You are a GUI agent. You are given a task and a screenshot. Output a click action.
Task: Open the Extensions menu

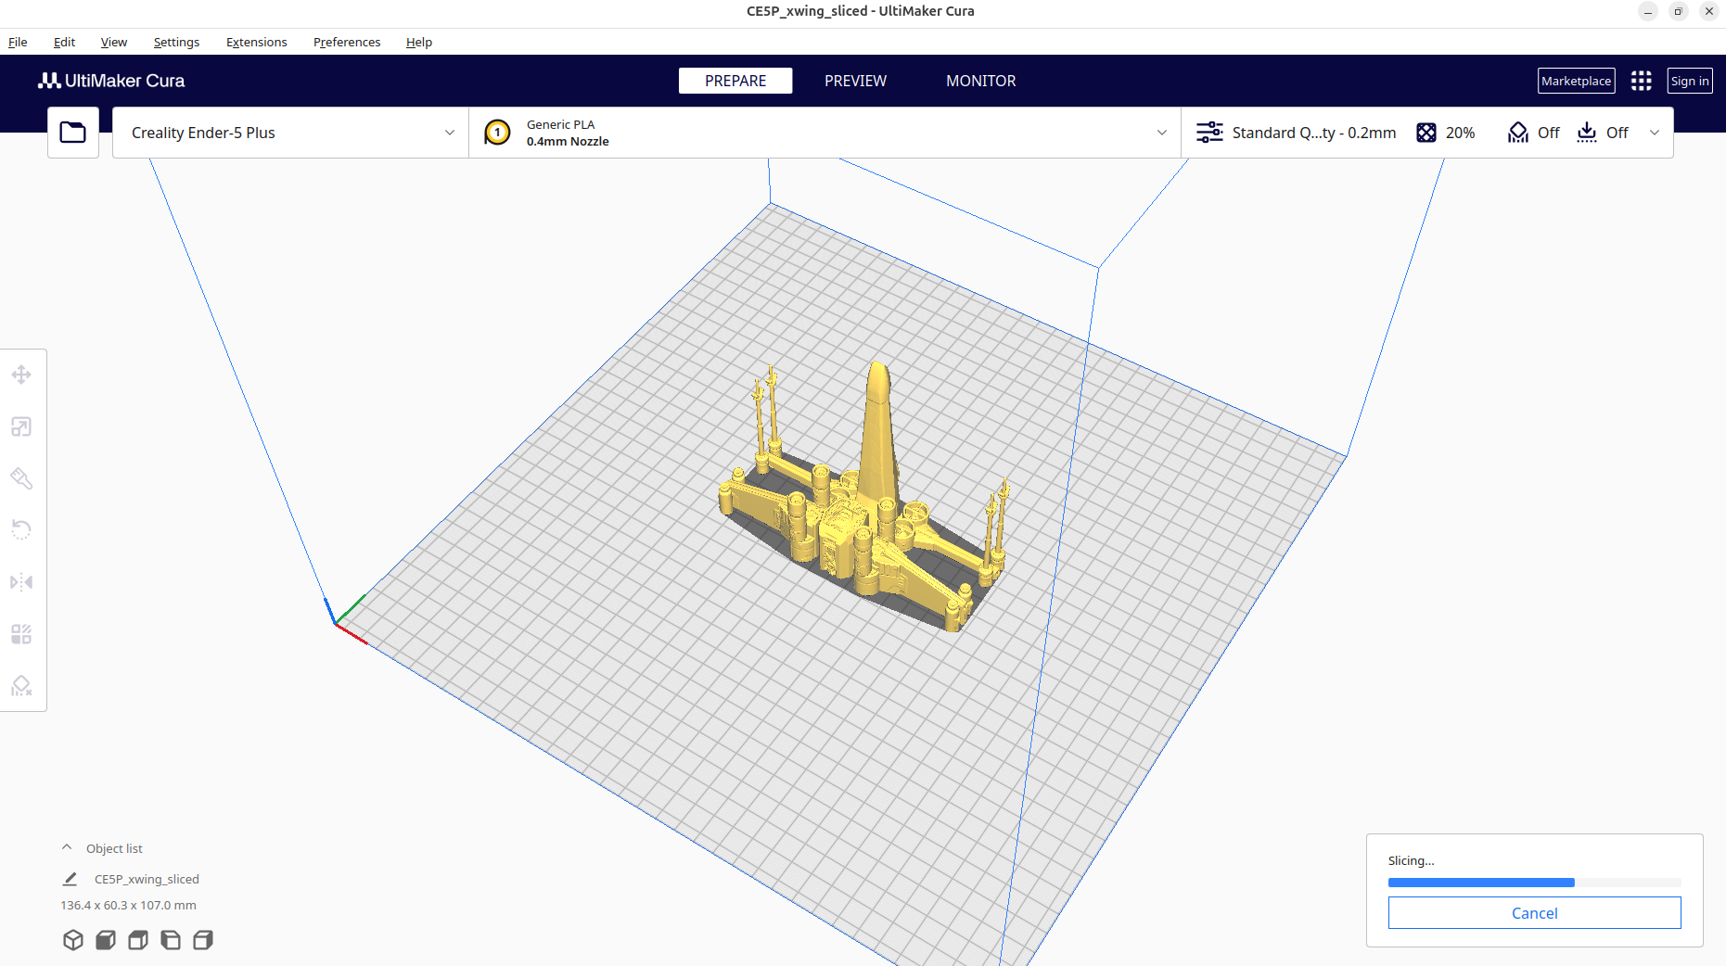(256, 42)
